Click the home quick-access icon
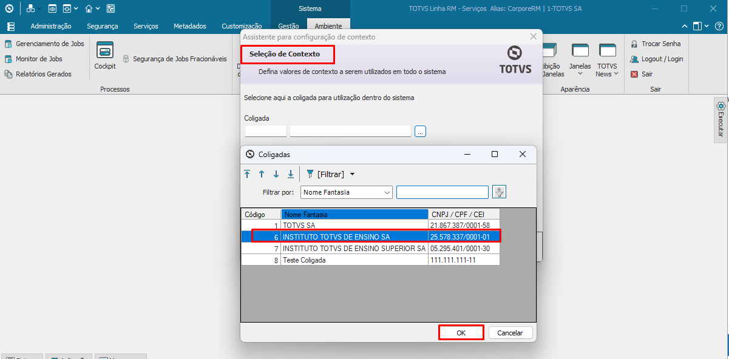 point(89,8)
